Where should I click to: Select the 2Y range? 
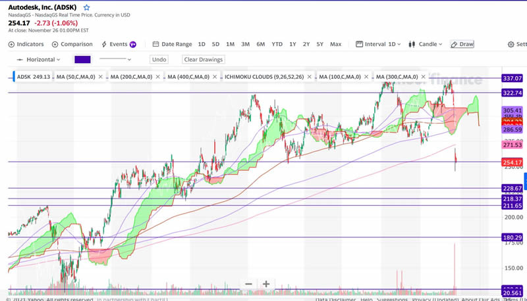click(x=306, y=44)
